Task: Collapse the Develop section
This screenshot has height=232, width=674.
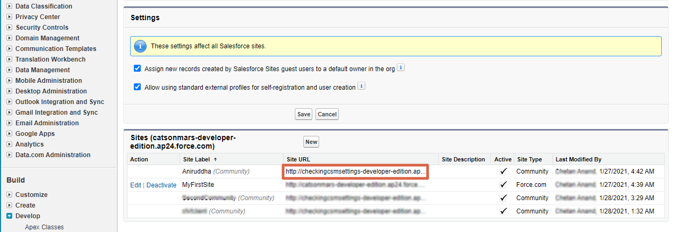Action: pos(10,216)
